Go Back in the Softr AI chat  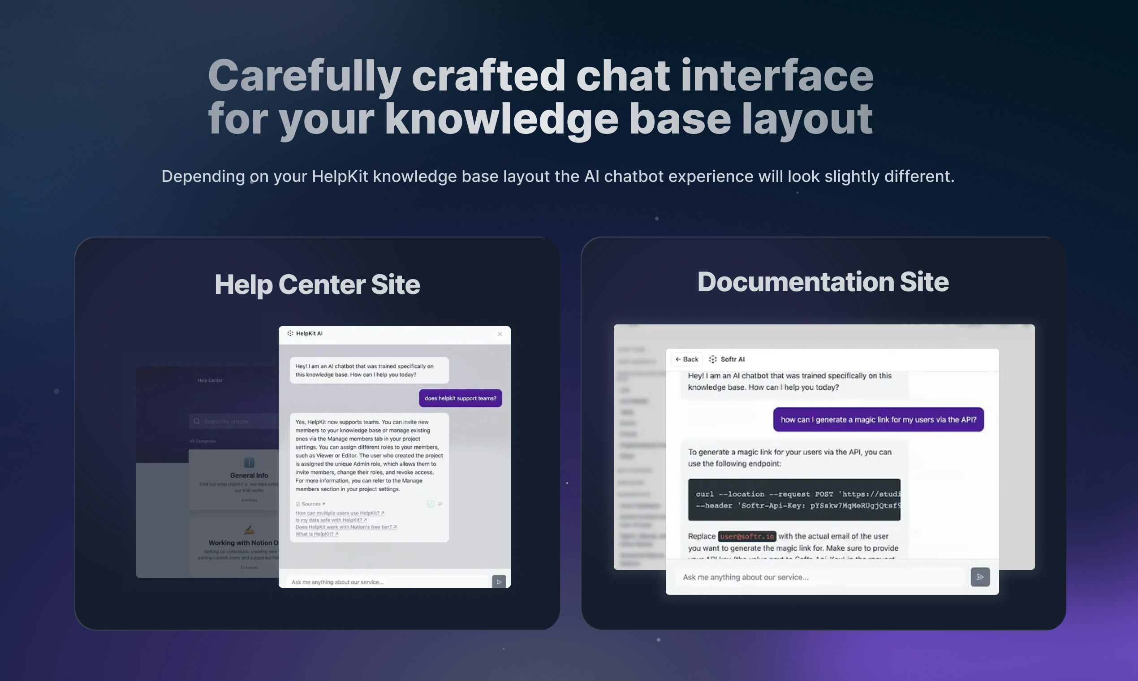687,359
